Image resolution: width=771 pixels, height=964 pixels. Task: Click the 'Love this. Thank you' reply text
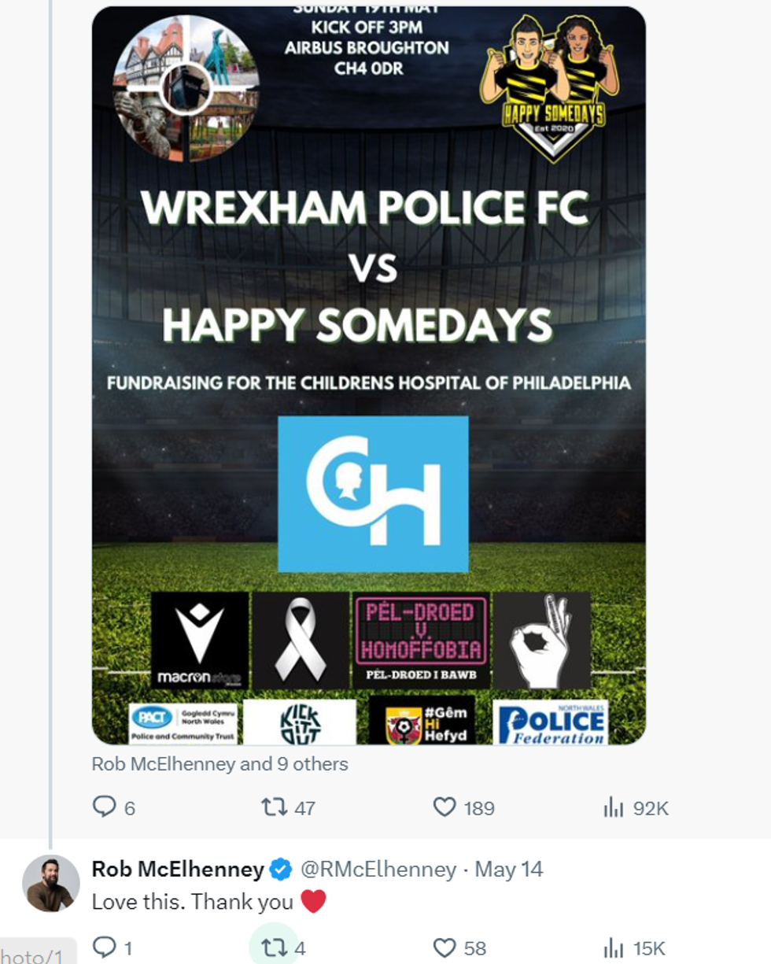192,902
